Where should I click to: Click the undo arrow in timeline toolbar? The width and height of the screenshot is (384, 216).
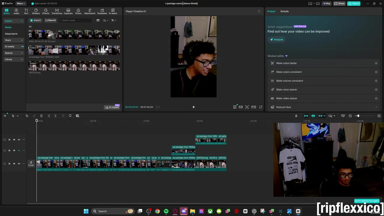[27, 116]
